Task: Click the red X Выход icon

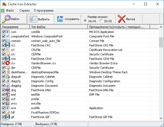Action: (122, 19)
